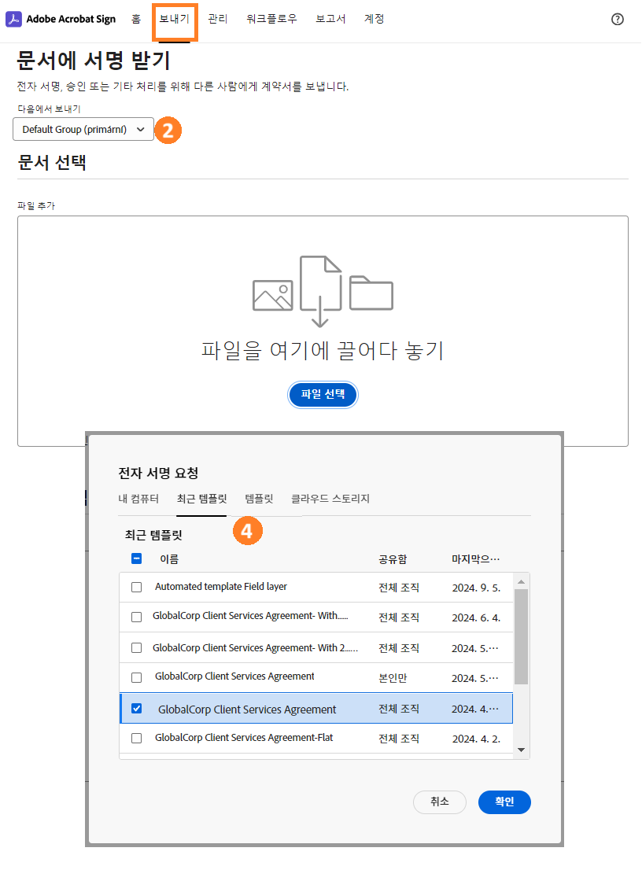Open the 계정 tab
This screenshot has width=642, height=892.
(374, 18)
